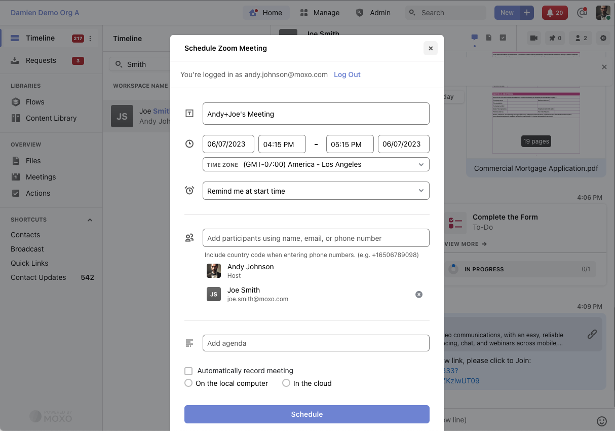Open pinned items showing 0
Image resolution: width=615 pixels, height=431 pixels.
click(554, 38)
